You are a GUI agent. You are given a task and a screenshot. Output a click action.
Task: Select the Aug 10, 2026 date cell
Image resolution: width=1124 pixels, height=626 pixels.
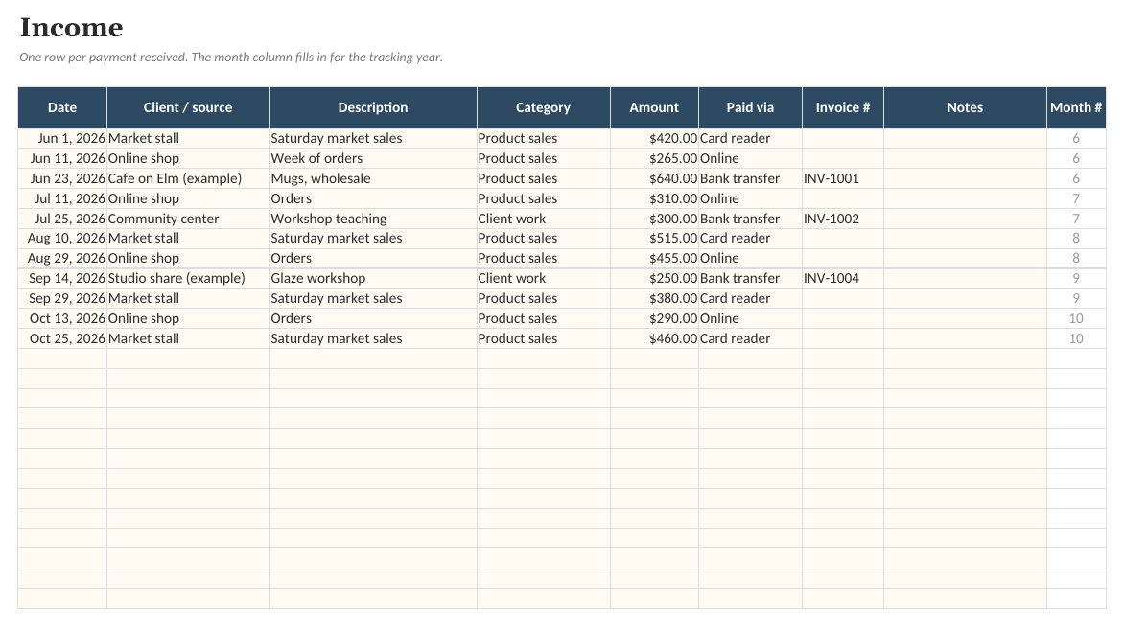pyautogui.click(x=62, y=238)
